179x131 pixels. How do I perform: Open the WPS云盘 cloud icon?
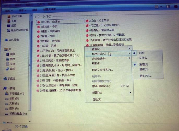tap(6, 40)
